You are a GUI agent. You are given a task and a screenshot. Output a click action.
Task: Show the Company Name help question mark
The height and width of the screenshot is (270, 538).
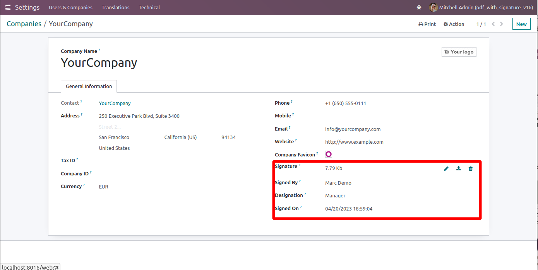tap(99, 50)
